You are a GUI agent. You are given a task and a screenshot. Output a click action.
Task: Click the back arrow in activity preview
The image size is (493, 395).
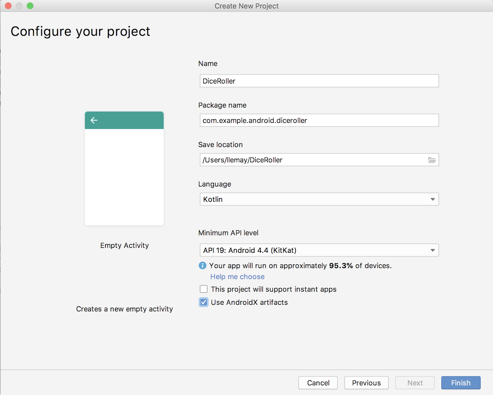click(x=94, y=120)
